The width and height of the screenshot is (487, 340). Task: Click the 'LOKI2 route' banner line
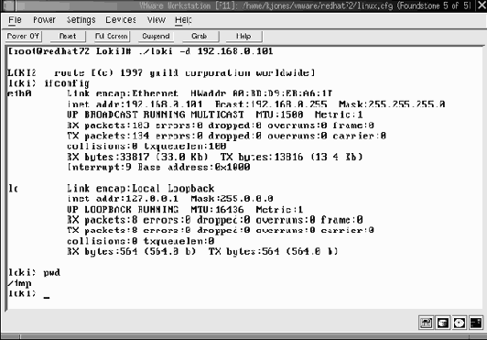click(161, 72)
